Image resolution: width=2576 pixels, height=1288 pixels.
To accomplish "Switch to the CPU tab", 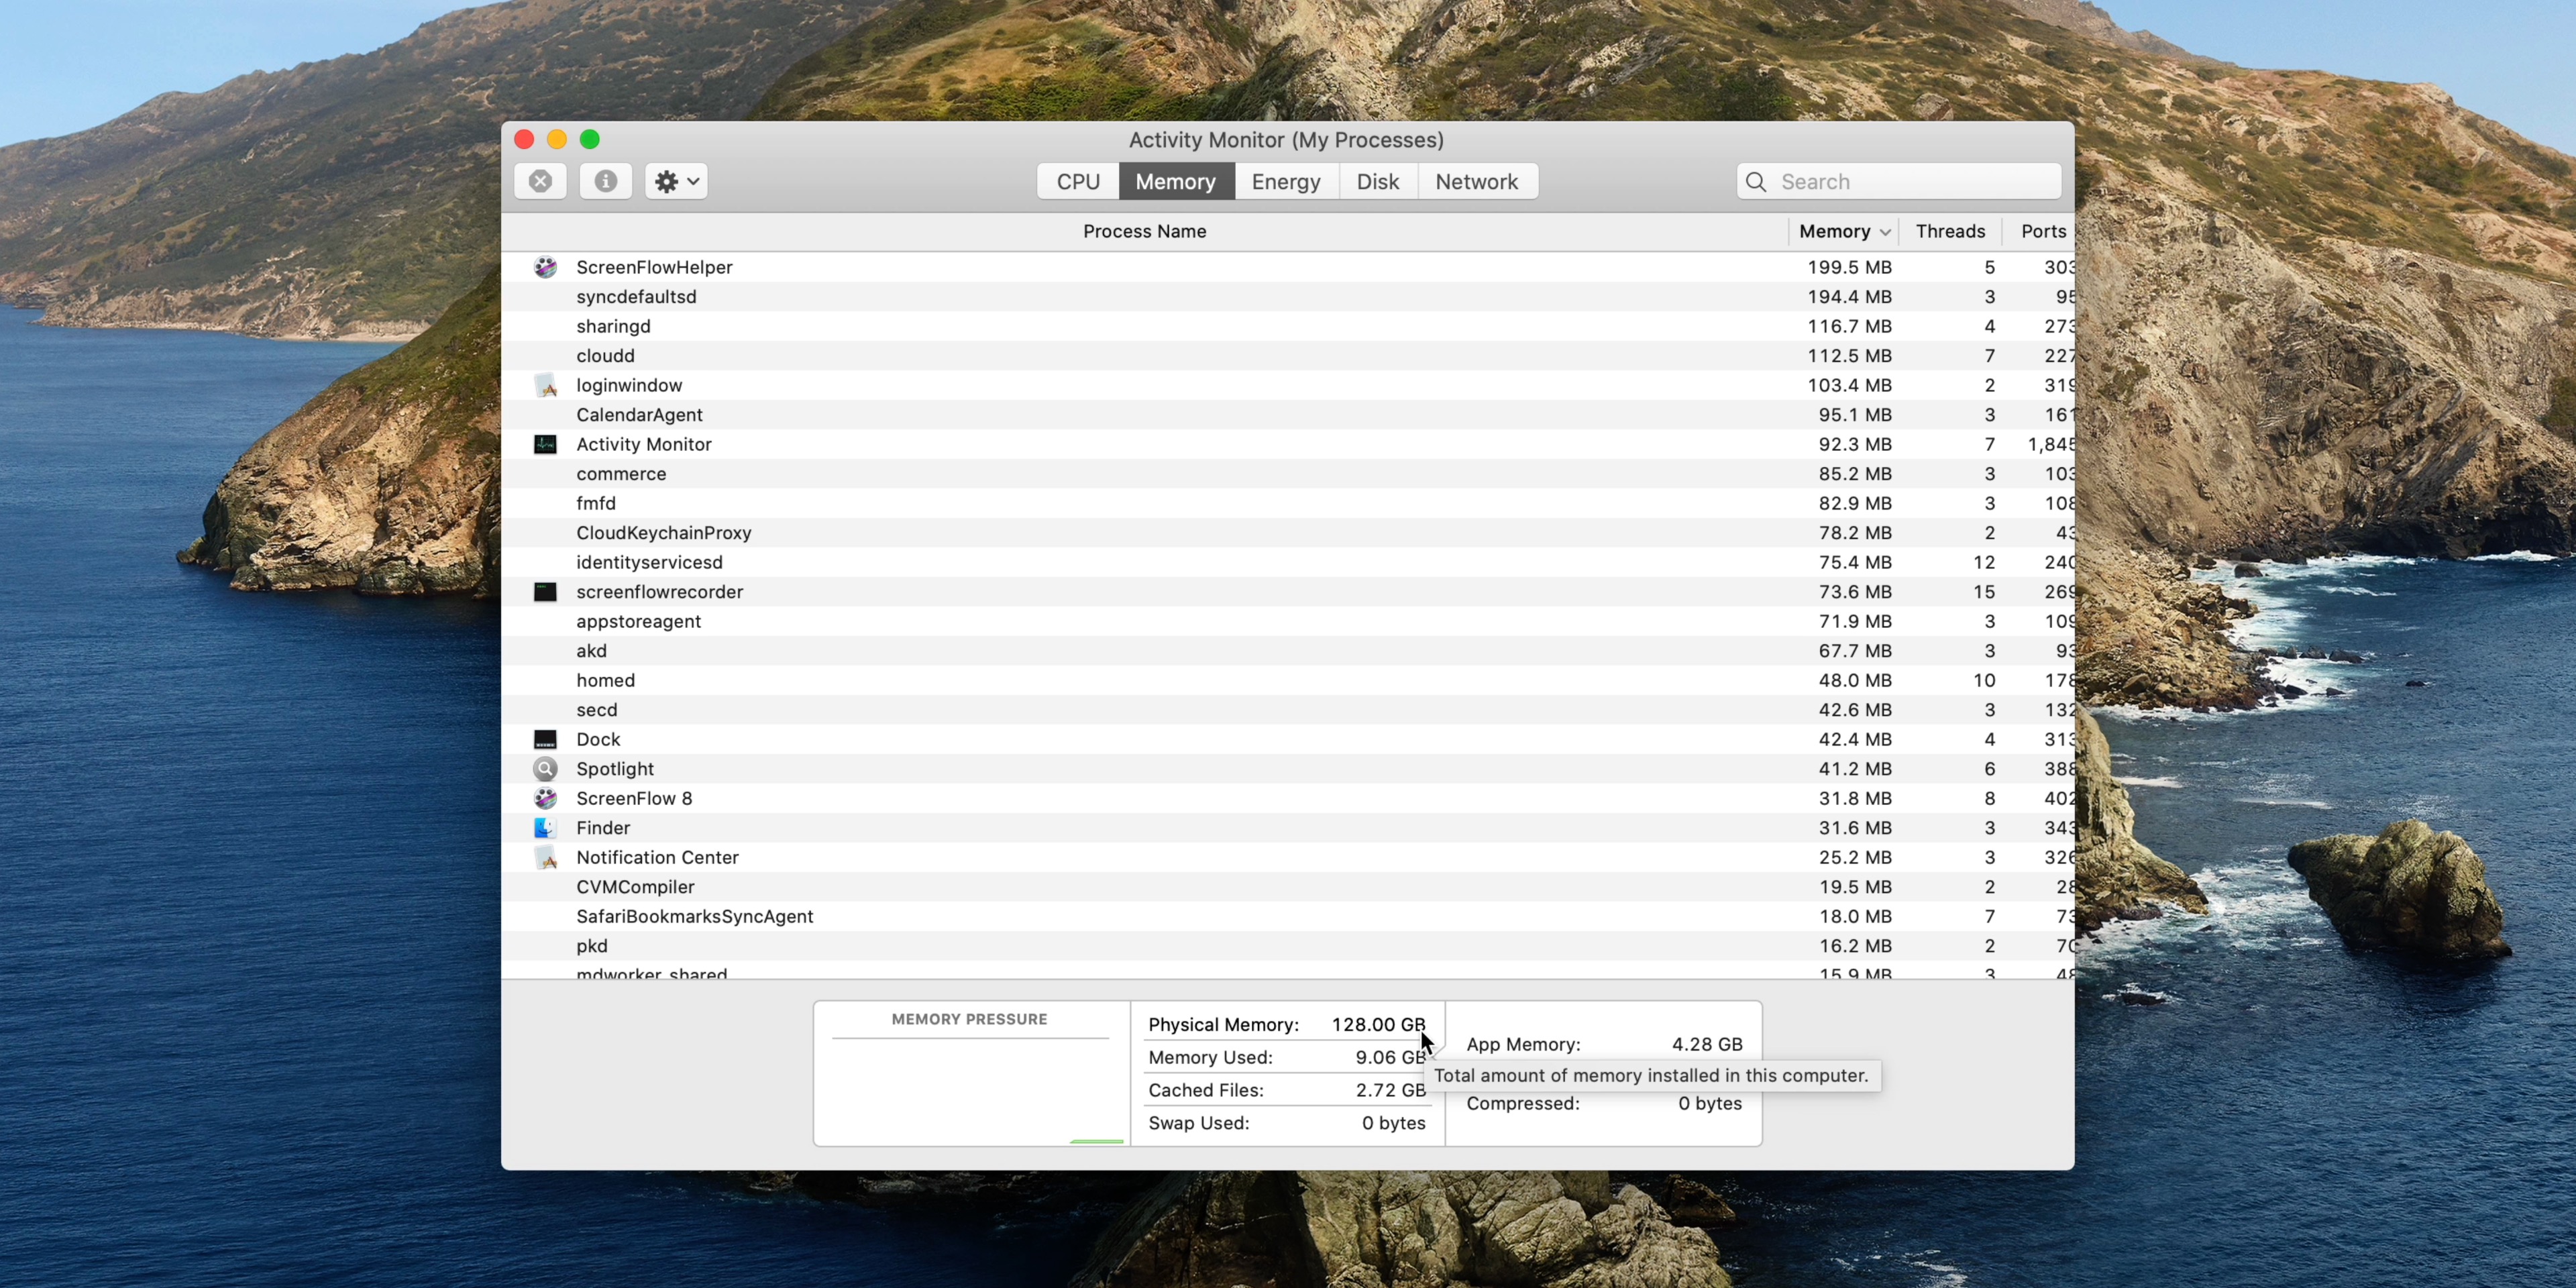I will pyautogui.click(x=1077, y=181).
